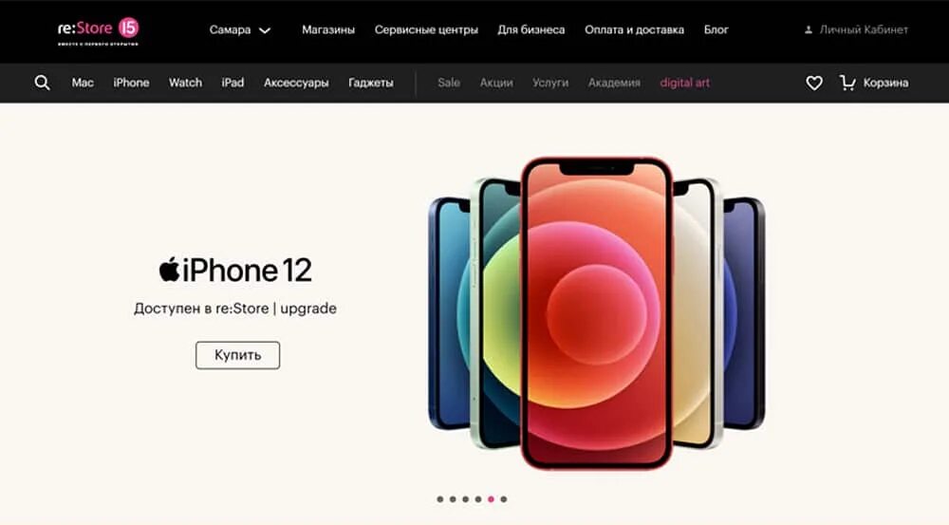
Task: Open the Аксессуары menu
Action: click(x=296, y=83)
